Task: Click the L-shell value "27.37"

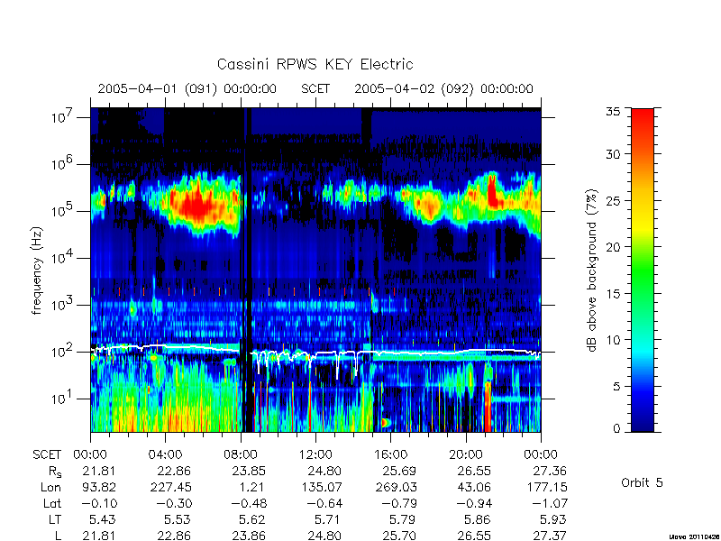Action: 550,535
